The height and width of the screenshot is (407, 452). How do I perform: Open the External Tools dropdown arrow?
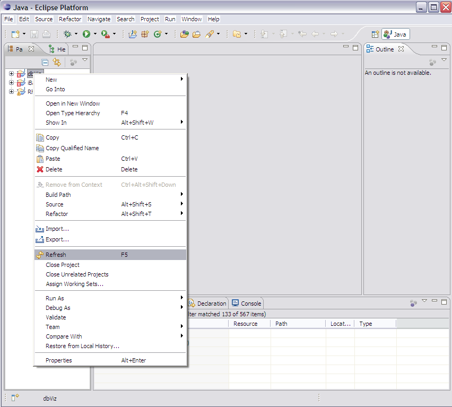(114, 34)
